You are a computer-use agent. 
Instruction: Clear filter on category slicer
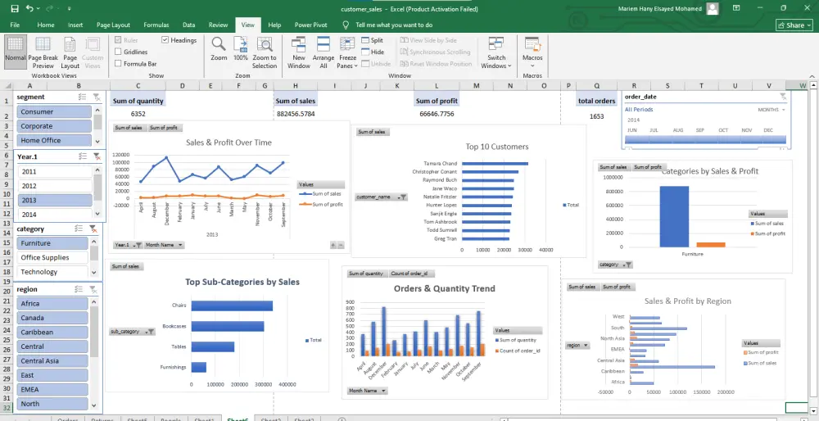(93, 229)
